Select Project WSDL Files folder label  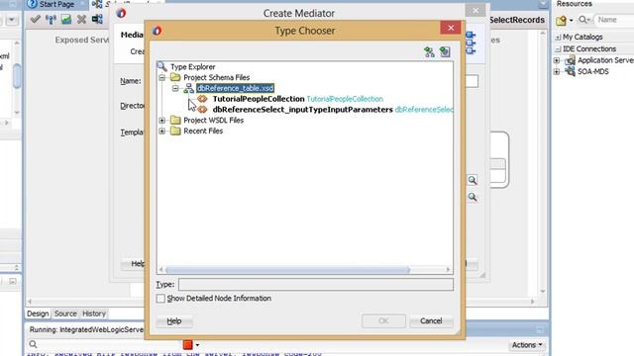click(214, 121)
